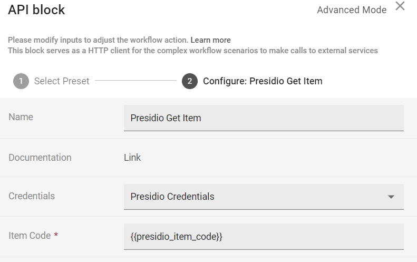Click the Credentials label
Screen dimensions: 417x262
pyautogui.click(x=32, y=196)
